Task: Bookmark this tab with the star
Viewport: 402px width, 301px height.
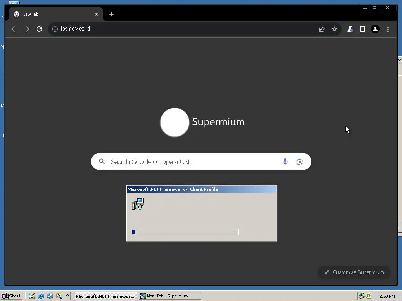Action: click(334, 29)
